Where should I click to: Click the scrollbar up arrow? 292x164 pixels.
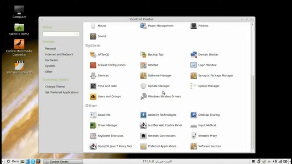click(253, 24)
